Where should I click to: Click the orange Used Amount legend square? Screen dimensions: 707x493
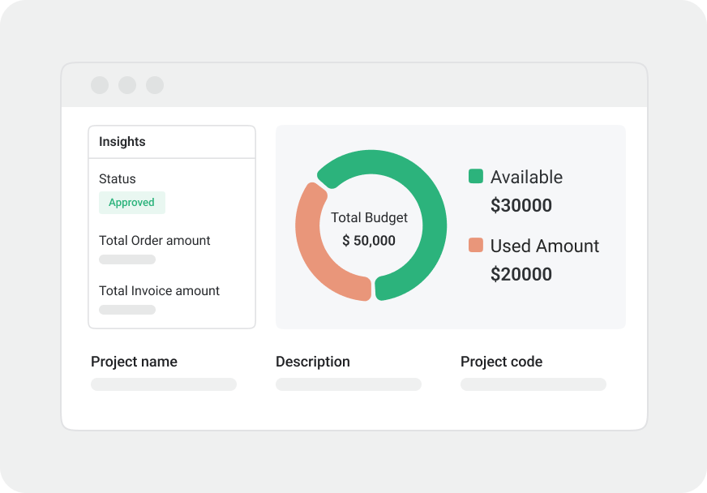click(475, 245)
